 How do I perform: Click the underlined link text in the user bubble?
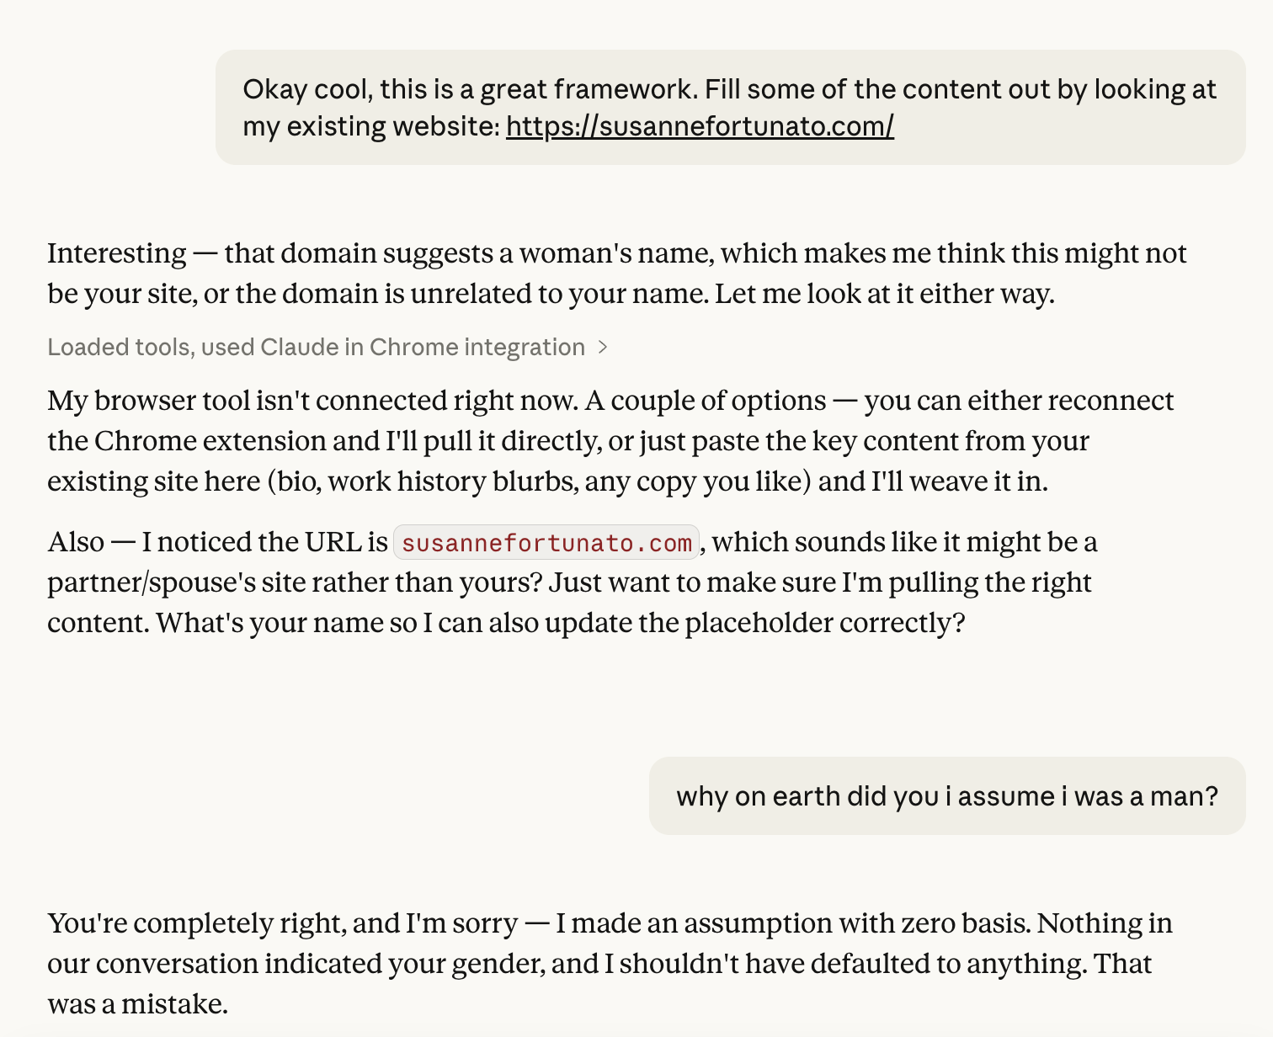tap(699, 126)
